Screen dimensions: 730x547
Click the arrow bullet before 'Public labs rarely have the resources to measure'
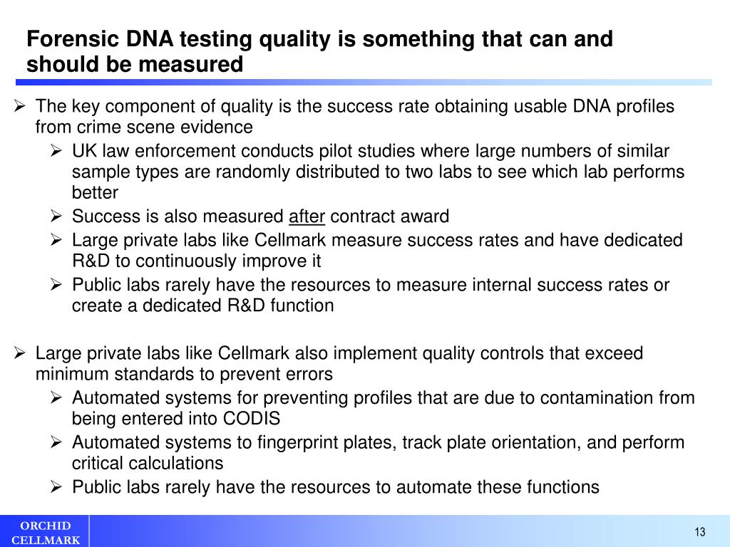pos(56,285)
